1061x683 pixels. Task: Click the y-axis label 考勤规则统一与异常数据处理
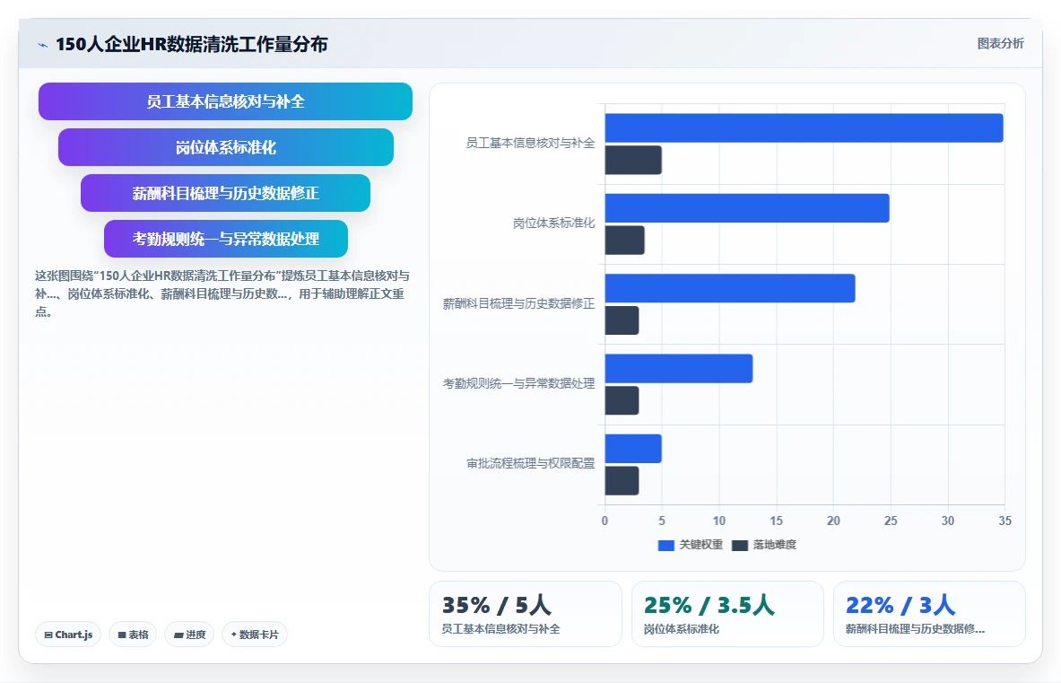point(519,384)
